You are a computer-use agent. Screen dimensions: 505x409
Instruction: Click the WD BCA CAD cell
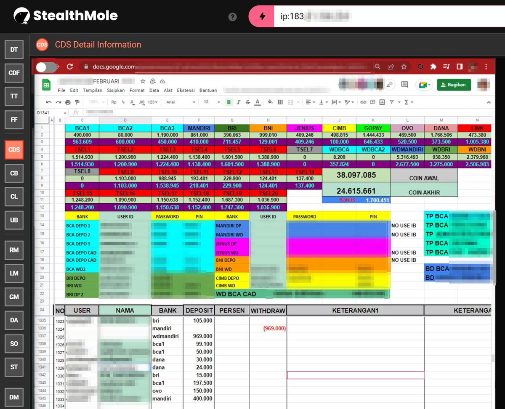[302, 294]
